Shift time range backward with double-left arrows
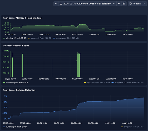The width and height of the screenshot is (148, 131). [56, 4]
